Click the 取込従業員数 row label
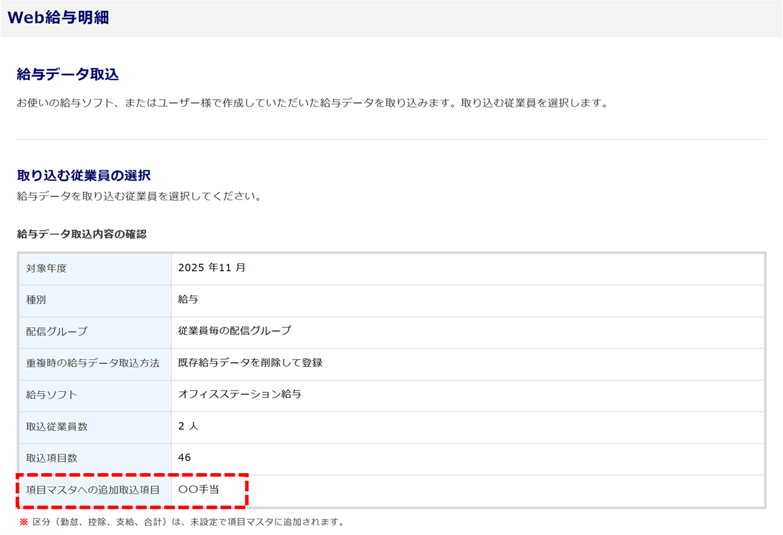 point(57,427)
